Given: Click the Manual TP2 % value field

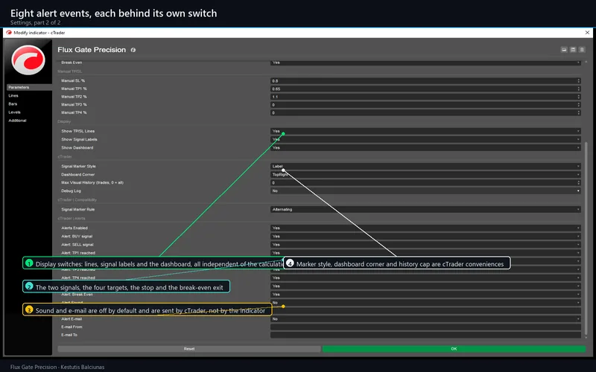Looking at the screenshot, I should (x=422, y=97).
